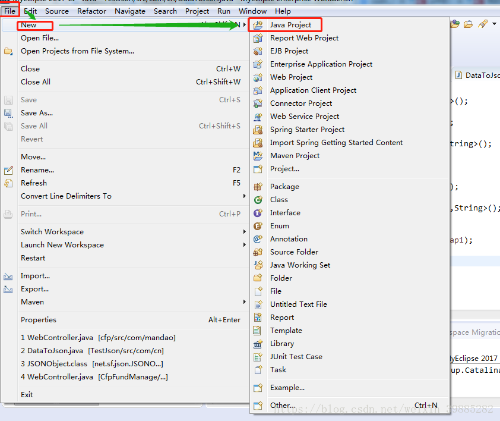This screenshot has width=500, height=421.
Task: Switch to the DataToJson editor tab
Action: 477,76
